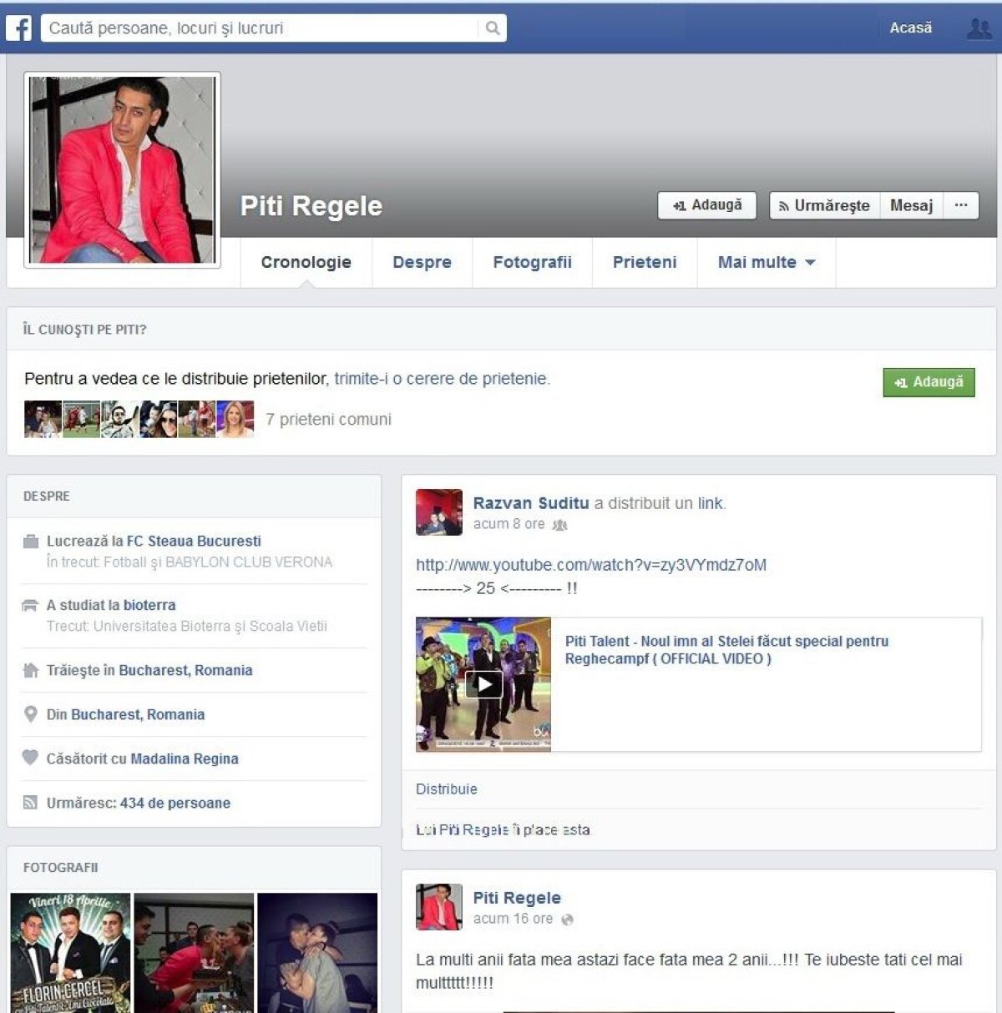Image resolution: width=1002 pixels, height=1013 pixels.
Task: Select the Prieteni tab
Action: click(644, 262)
